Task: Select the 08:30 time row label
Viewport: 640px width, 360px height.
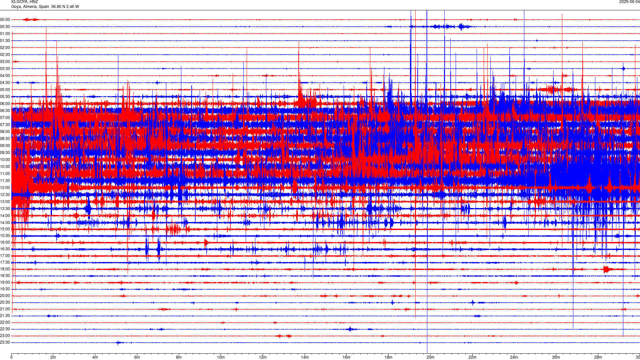Action: 5,139
